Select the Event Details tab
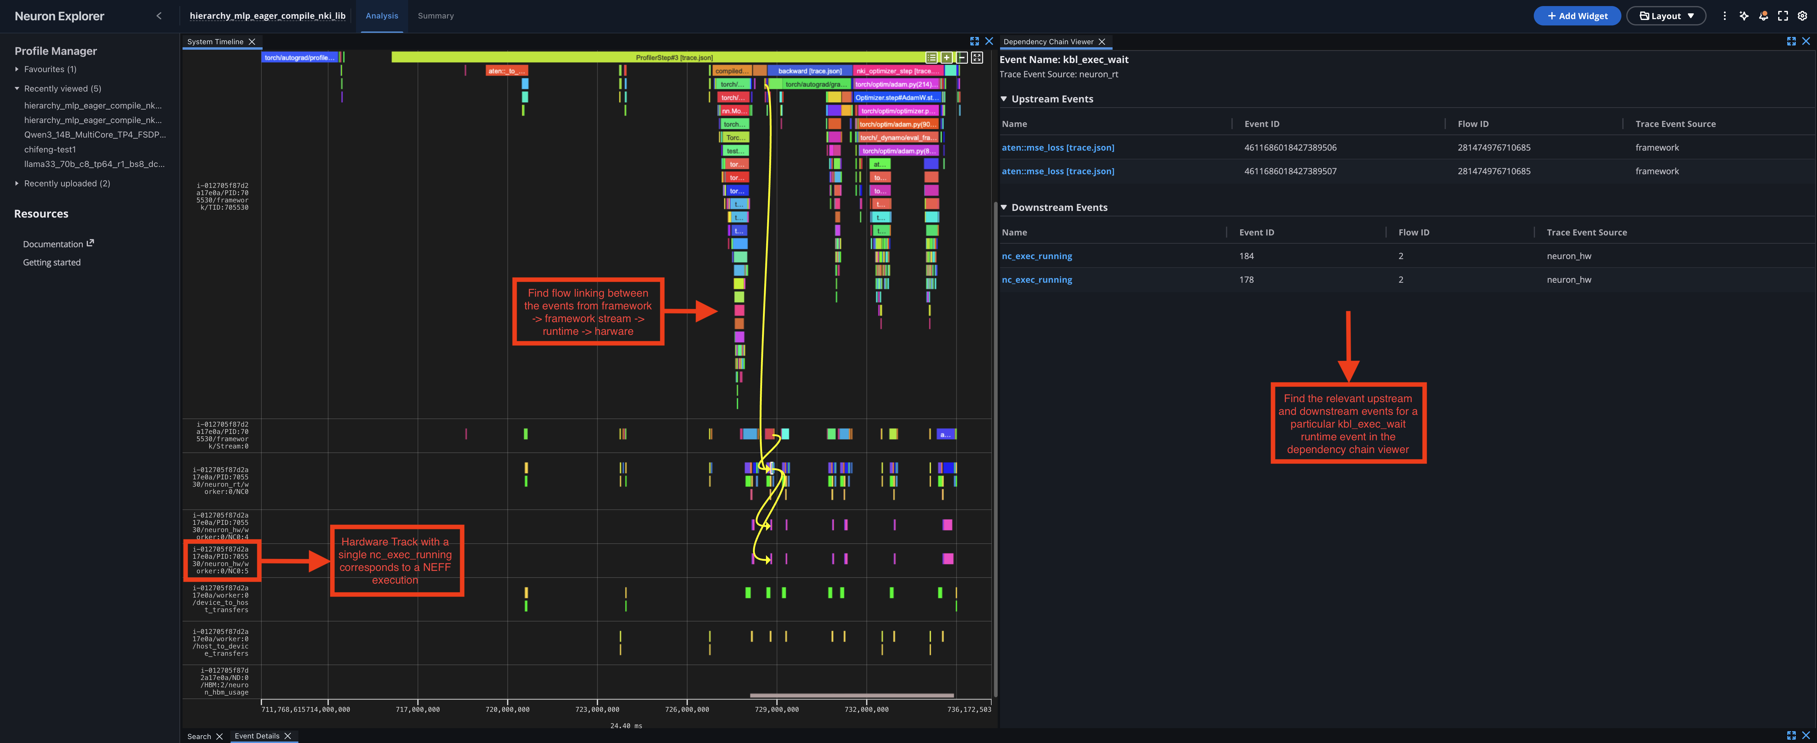The image size is (1817, 743). pyautogui.click(x=257, y=736)
